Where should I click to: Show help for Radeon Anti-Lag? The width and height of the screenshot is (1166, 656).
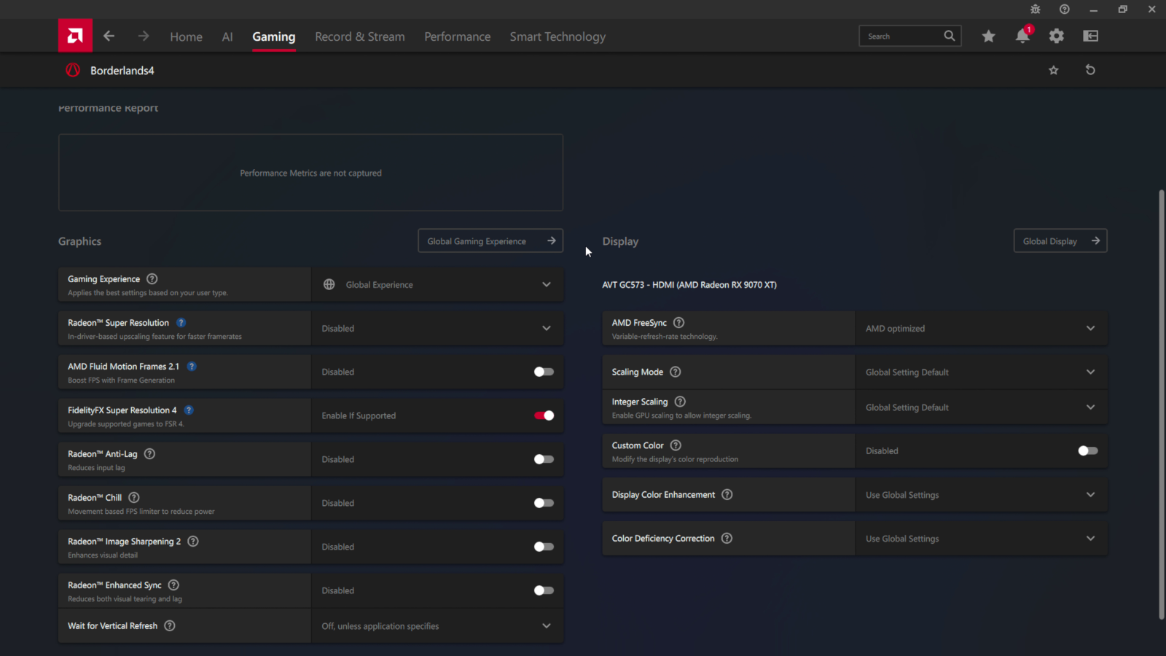pos(149,454)
